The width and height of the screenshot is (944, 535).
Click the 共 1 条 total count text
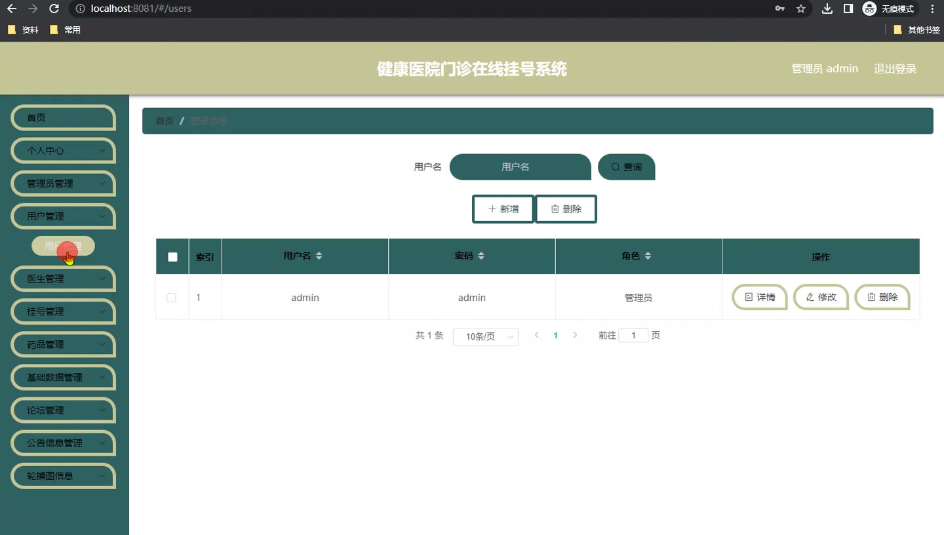point(429,335)
